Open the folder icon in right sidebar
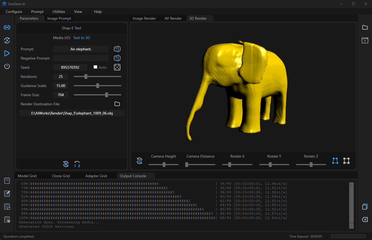The height and width of the screenshot is (240, 372). [365, 27]
